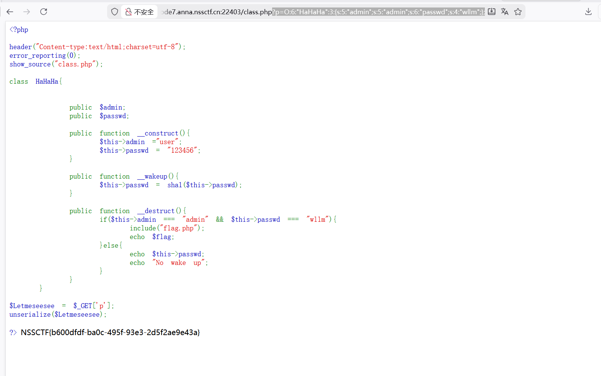Viewport: 601px width, 376px height.
Task: Open the translate page icon
Action: coord(505,12)
